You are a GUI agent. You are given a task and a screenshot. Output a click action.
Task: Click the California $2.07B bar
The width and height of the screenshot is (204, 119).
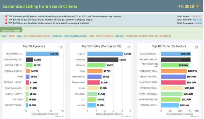[96, 65]
